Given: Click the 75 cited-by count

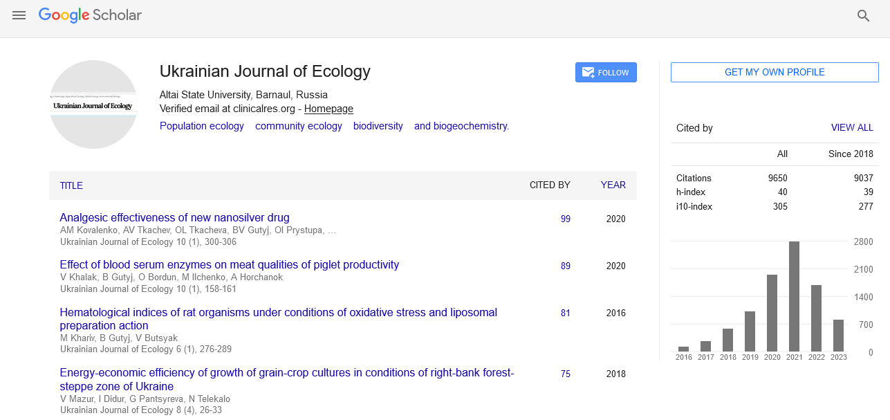Looking at the screenshot, I should click(x=565, y=374).
